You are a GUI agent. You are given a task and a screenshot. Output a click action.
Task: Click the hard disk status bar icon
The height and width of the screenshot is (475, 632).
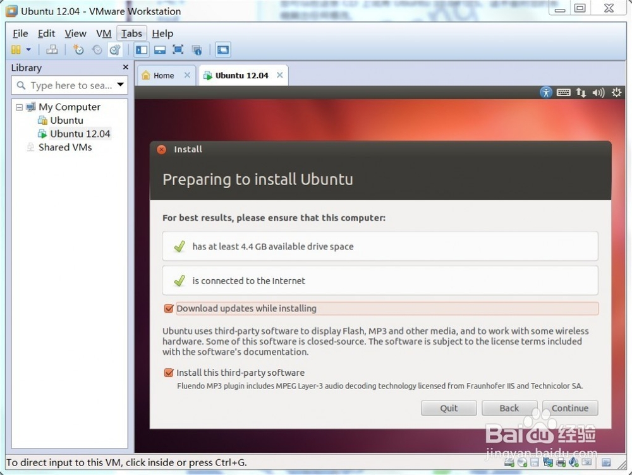pyautogui.click(x=509, y=462)
